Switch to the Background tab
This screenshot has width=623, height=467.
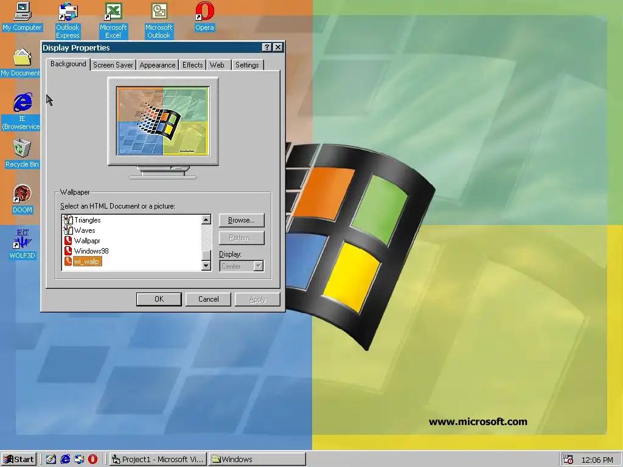pyautogui.click(x=68, y=64)
